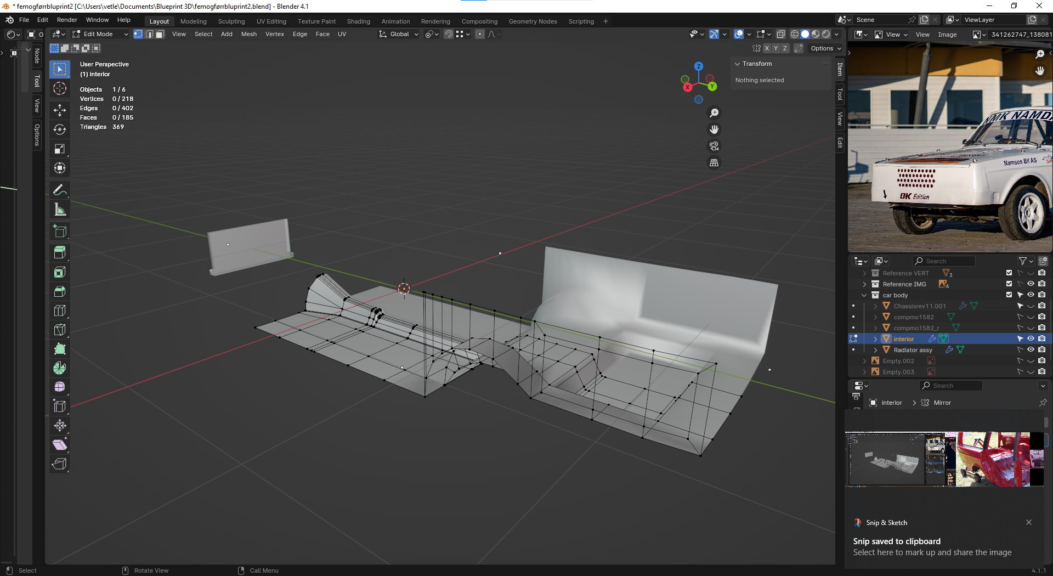Choose the Annotate pencil tool
This screenshot has height=576, width=1053.
coord(60,190)
